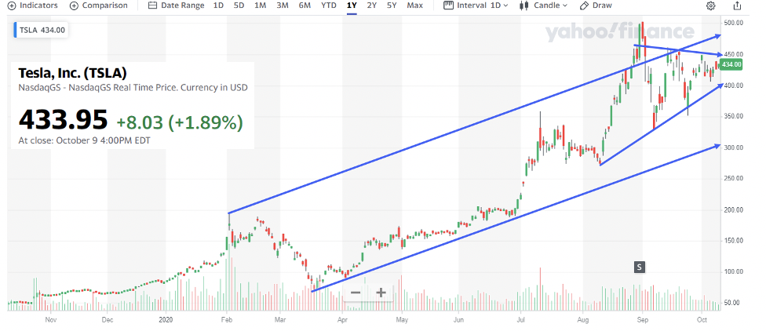The image size is (766, 331).
Task: Expand the Interval 1D dropdown
Action: point(476,5)
